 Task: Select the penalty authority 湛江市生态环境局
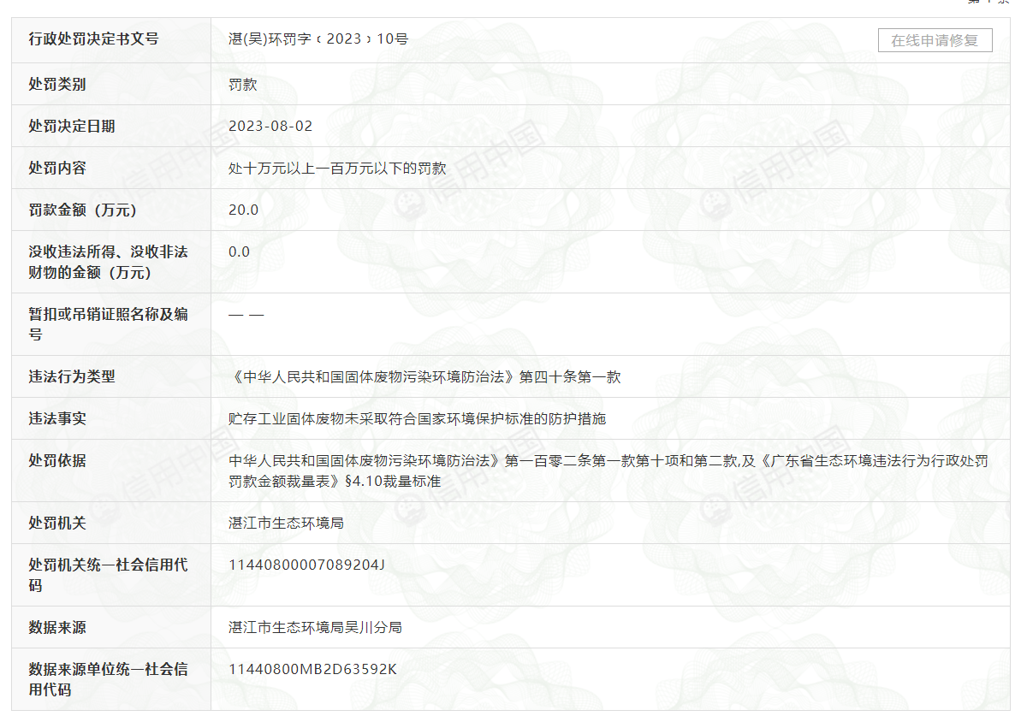click(286, 524)
